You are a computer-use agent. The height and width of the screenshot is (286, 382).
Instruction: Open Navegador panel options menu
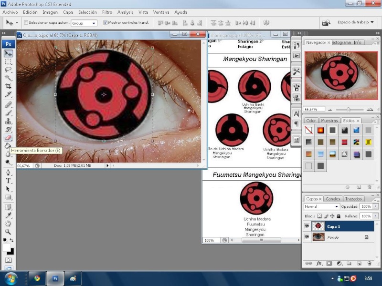(x=377, y=43)
